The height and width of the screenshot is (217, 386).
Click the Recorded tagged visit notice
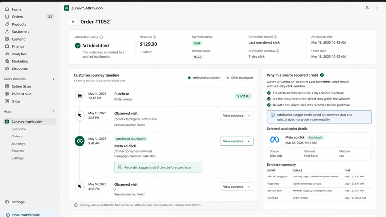[158, 167]
